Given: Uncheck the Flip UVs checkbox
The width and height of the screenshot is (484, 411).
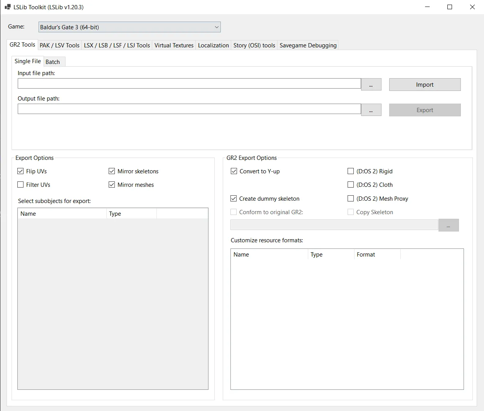Looking at the screenshot, I should [21, 171].
